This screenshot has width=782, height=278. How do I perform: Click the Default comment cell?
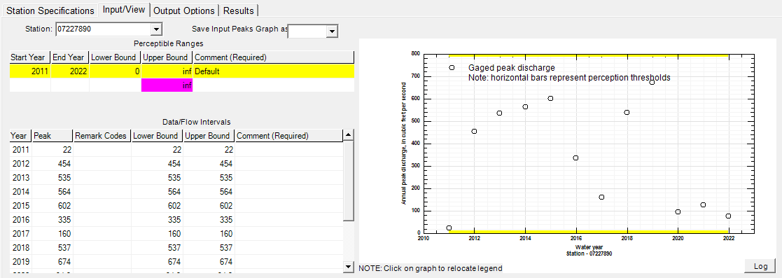pos(274,71)
